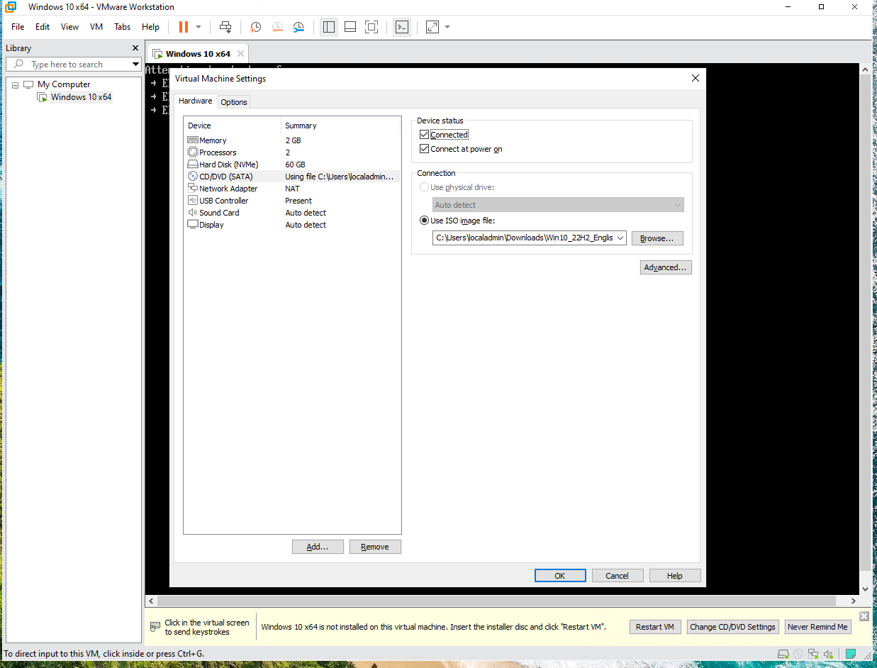Confirm settings with OK button

point(560,576)
